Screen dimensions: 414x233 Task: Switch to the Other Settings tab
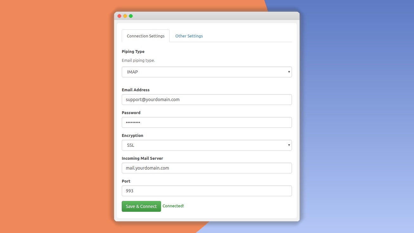189,36
